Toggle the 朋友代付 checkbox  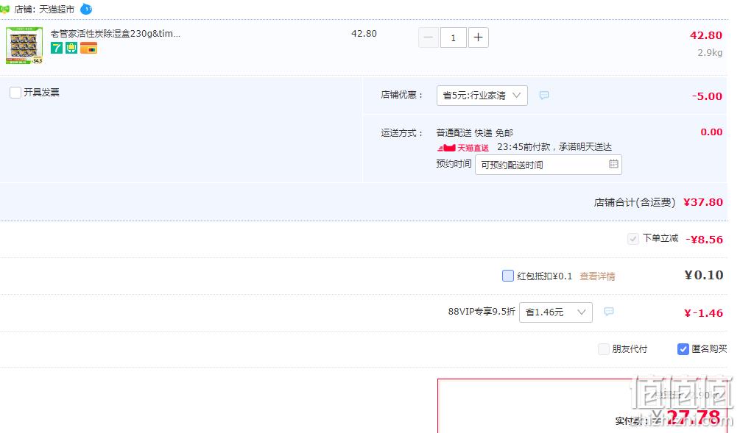[604, 349]
